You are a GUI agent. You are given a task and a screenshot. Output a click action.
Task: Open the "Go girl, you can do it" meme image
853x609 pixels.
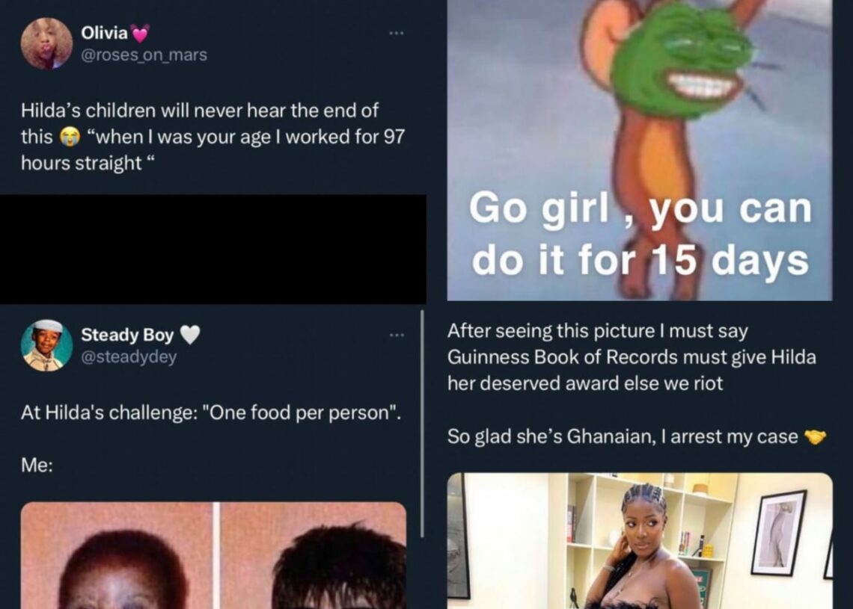tap(640, 150)
